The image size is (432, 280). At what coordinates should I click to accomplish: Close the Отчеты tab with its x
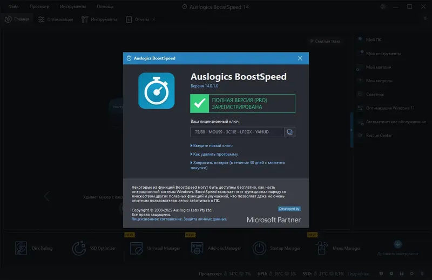154,19
